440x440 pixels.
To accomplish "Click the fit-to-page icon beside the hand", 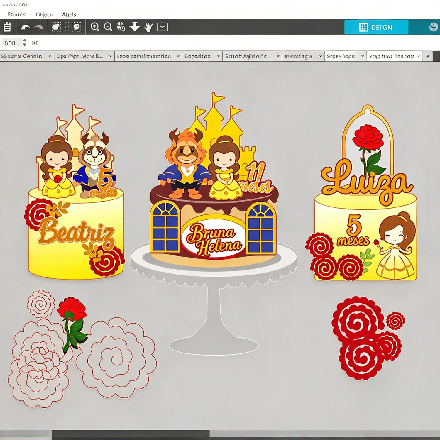I will [x=163, y=27].
